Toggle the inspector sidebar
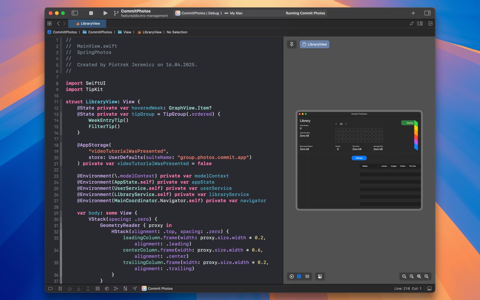 pyautogui.click(x=428, y=13)
